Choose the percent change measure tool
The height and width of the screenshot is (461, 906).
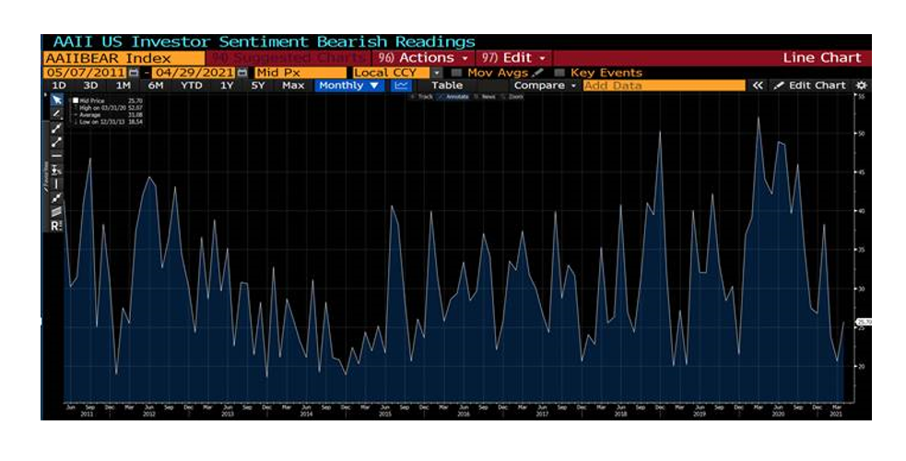tap(56, 170)
